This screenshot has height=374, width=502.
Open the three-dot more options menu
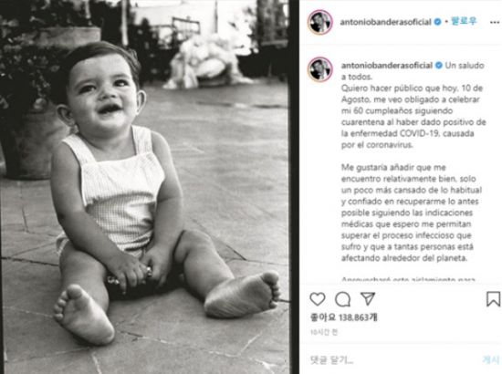pos(495,22)
